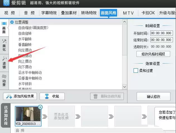Collapse the 位置调整 group

pos(12,22)
